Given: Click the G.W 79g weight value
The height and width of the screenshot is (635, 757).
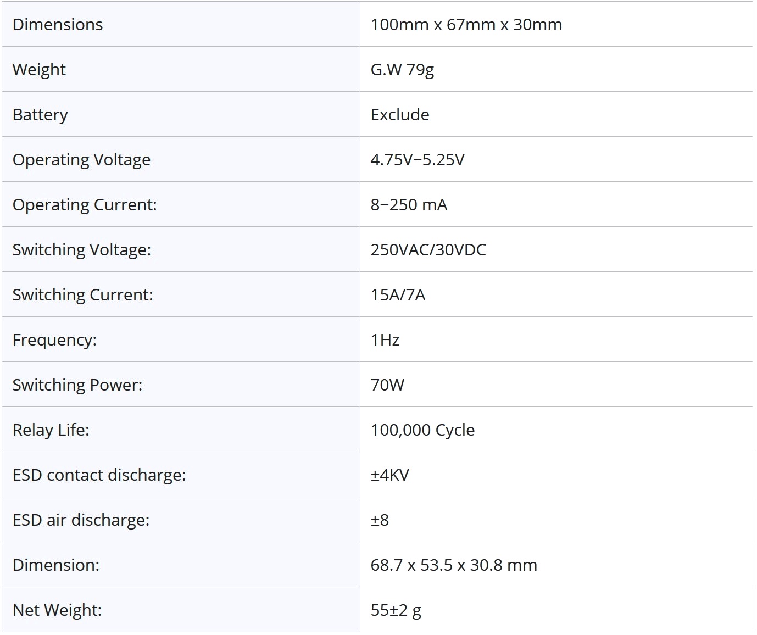Looking at the screenshot, I should click(x=402, y=70).
